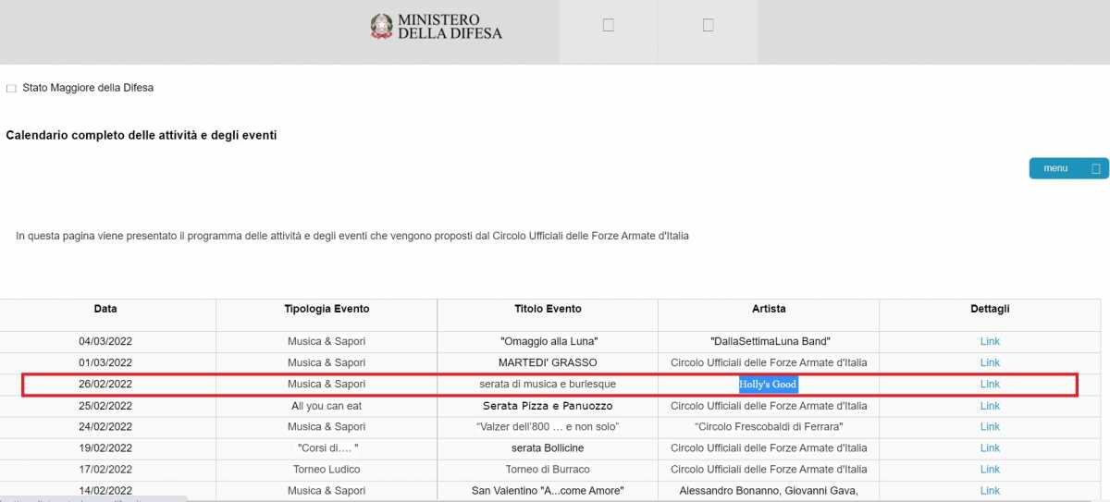Click the Ministero della Difesa title text

450,26
